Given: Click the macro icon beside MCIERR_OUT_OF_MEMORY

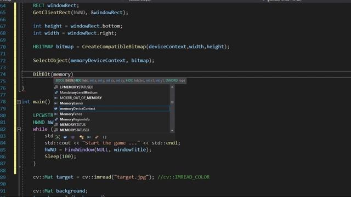Looking at the screenshot, I should (56, 98).
